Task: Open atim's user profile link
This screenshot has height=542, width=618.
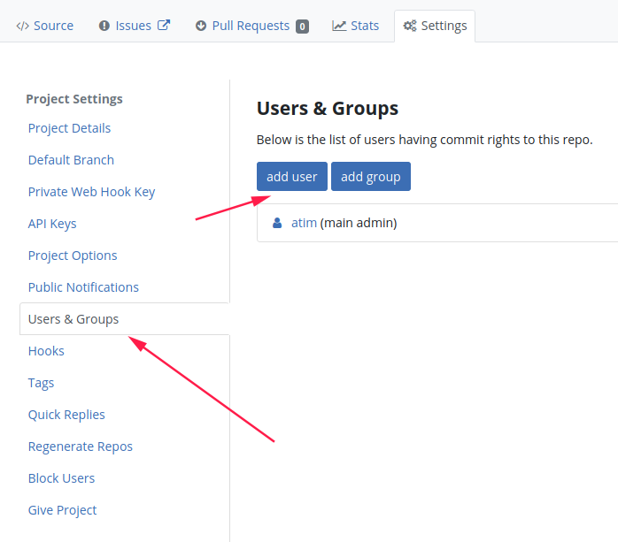Action: (x=304, y=223)
